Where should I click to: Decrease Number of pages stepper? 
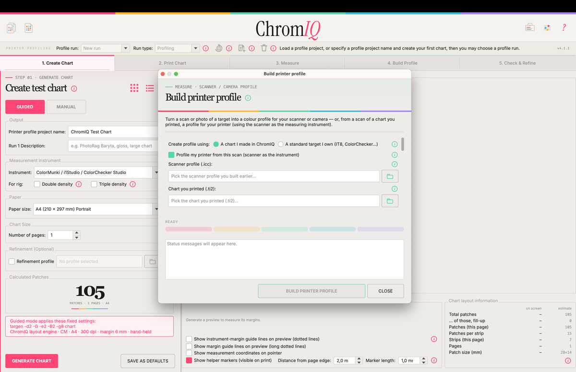click(x=77, y=238)
